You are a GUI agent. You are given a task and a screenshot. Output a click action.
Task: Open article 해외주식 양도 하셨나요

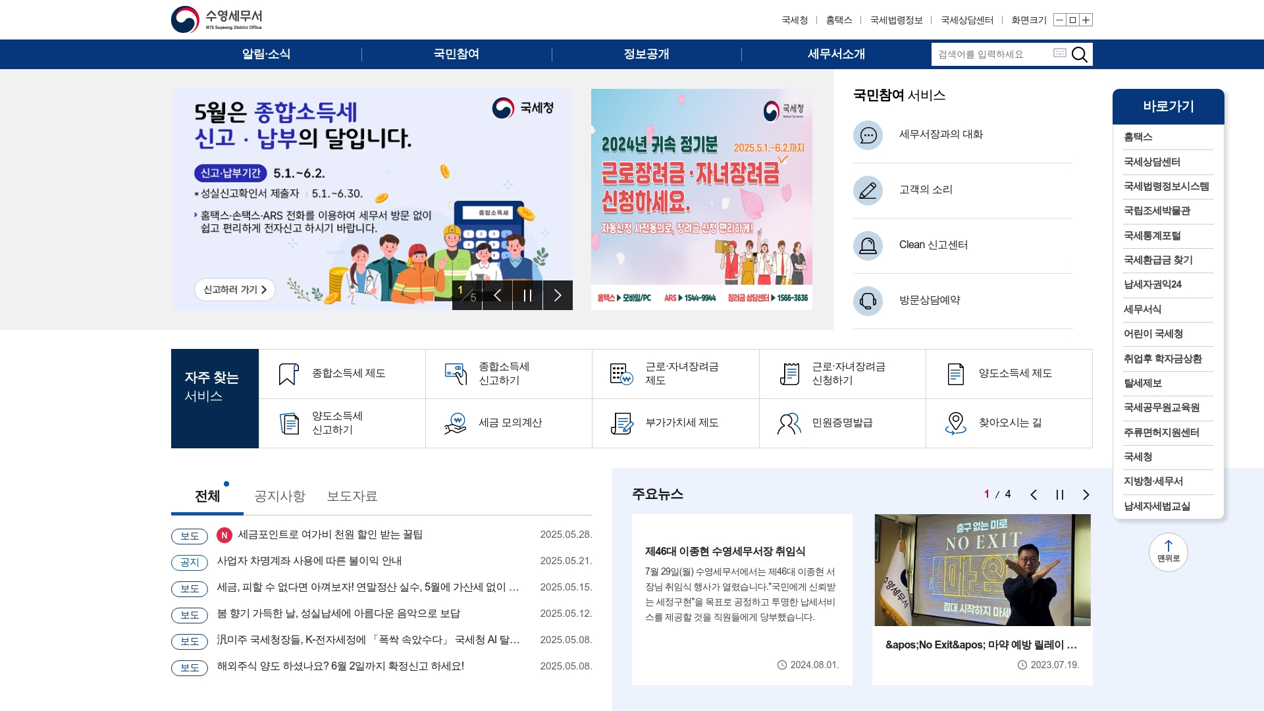[340, 666]
